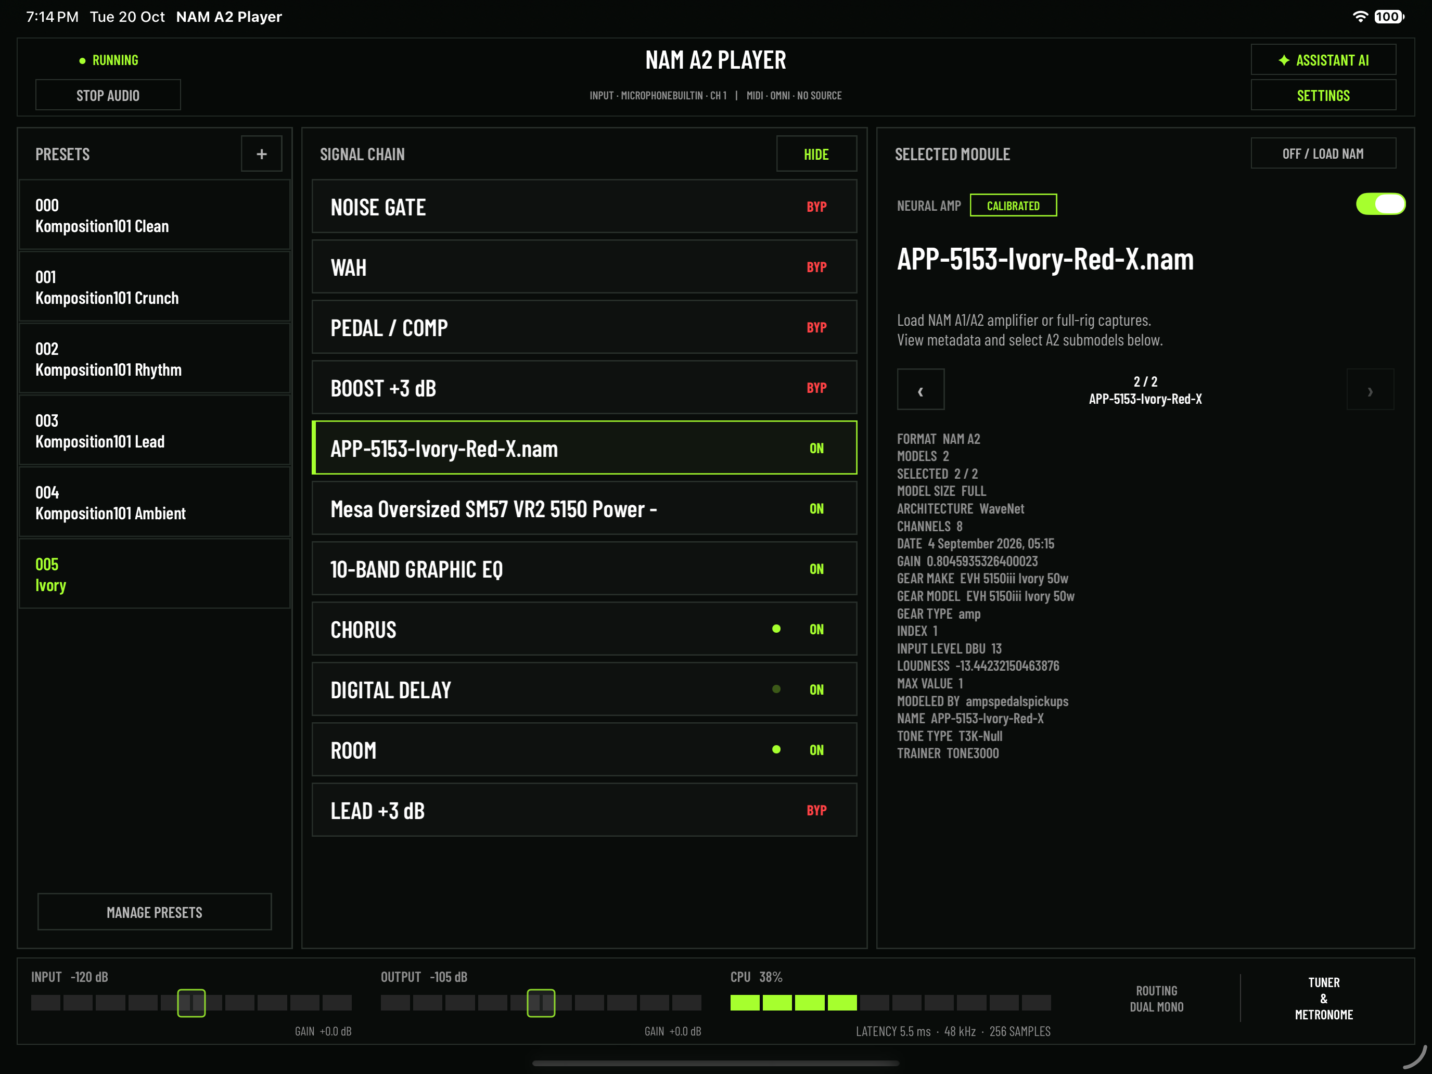Click Off / Load NAM button
This screenshot has width=1432, height=1074.
click(1323, 154)
